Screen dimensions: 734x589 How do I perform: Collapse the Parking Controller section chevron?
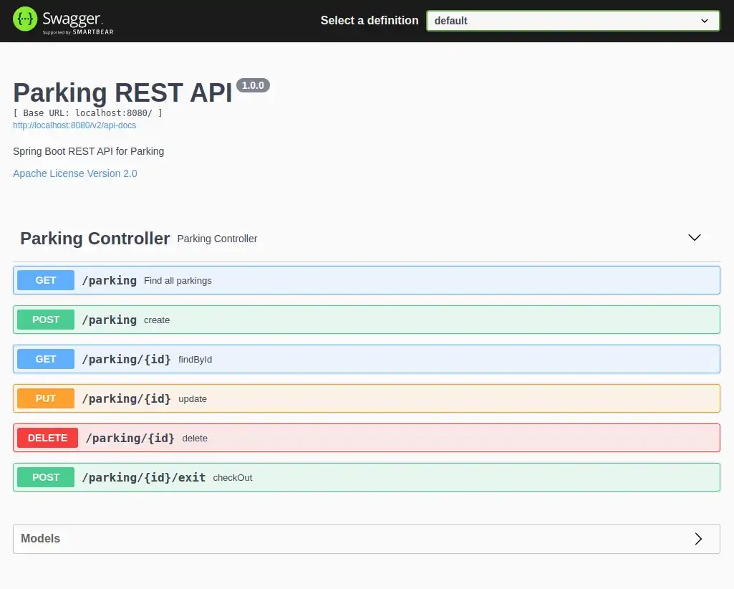point(694,238)
